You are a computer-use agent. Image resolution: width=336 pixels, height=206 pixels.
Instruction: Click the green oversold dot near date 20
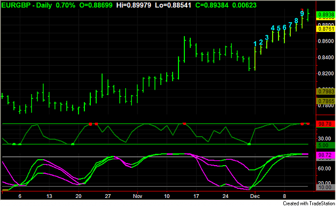[73, 144]
